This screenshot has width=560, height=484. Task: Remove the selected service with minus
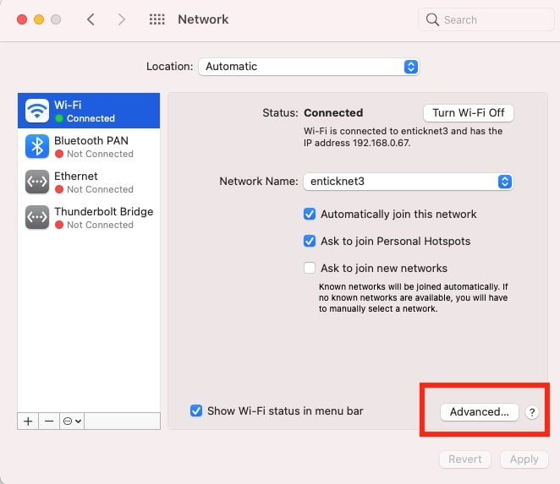pos(49,421)
